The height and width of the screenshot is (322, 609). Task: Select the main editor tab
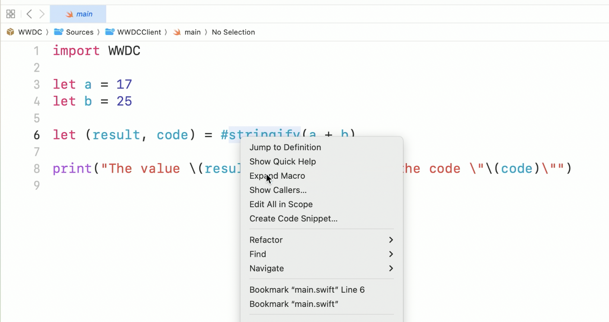click(78, 14)
